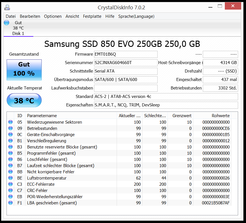Click status orb for Verschleißregulierung row

tap(10, 141)
